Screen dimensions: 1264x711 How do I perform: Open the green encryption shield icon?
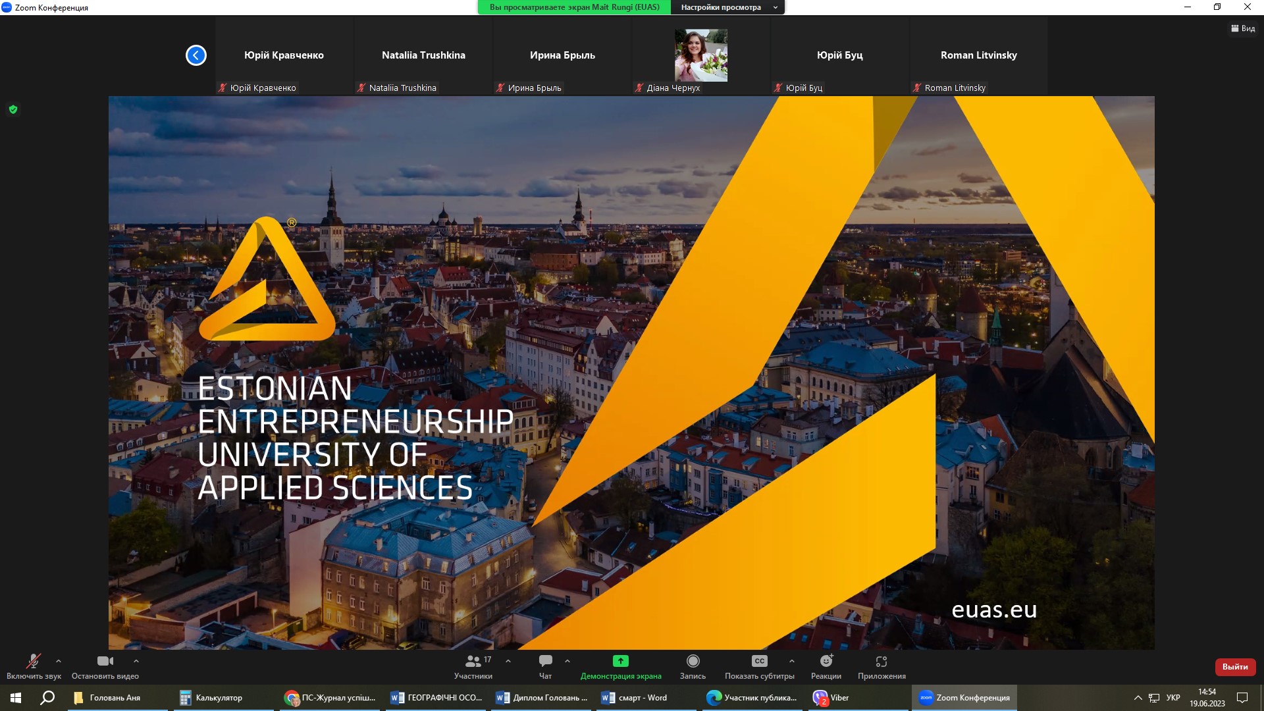pyautogui.click(x=13, y=109)
